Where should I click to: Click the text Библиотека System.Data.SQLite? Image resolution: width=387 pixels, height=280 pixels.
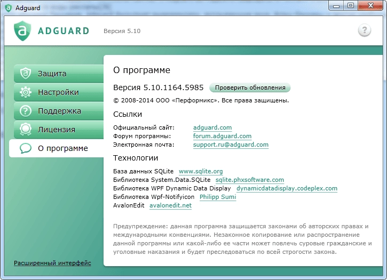click(x=162, y=180)
